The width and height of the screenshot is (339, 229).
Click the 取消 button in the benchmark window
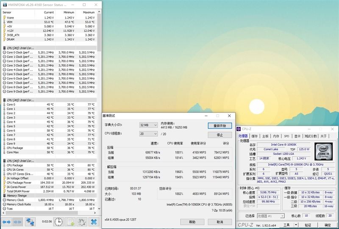220,222
